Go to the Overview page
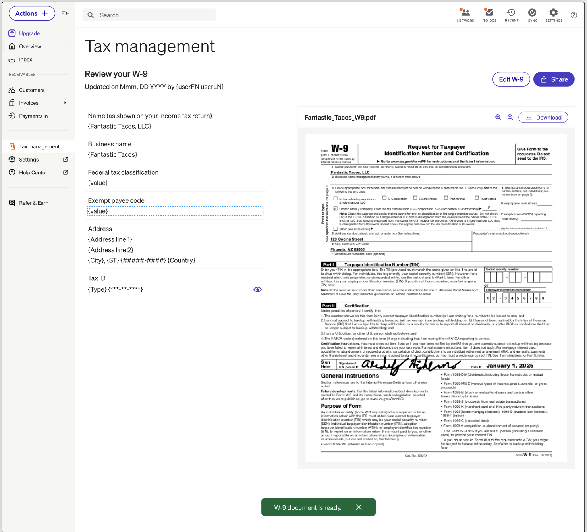 pos(29,46)
